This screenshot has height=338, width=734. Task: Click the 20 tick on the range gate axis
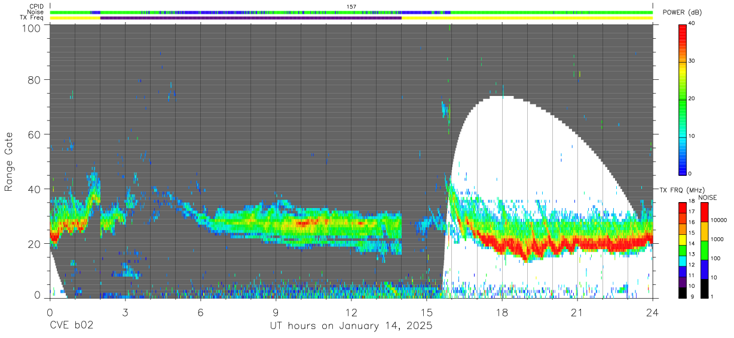click(34, 244)
